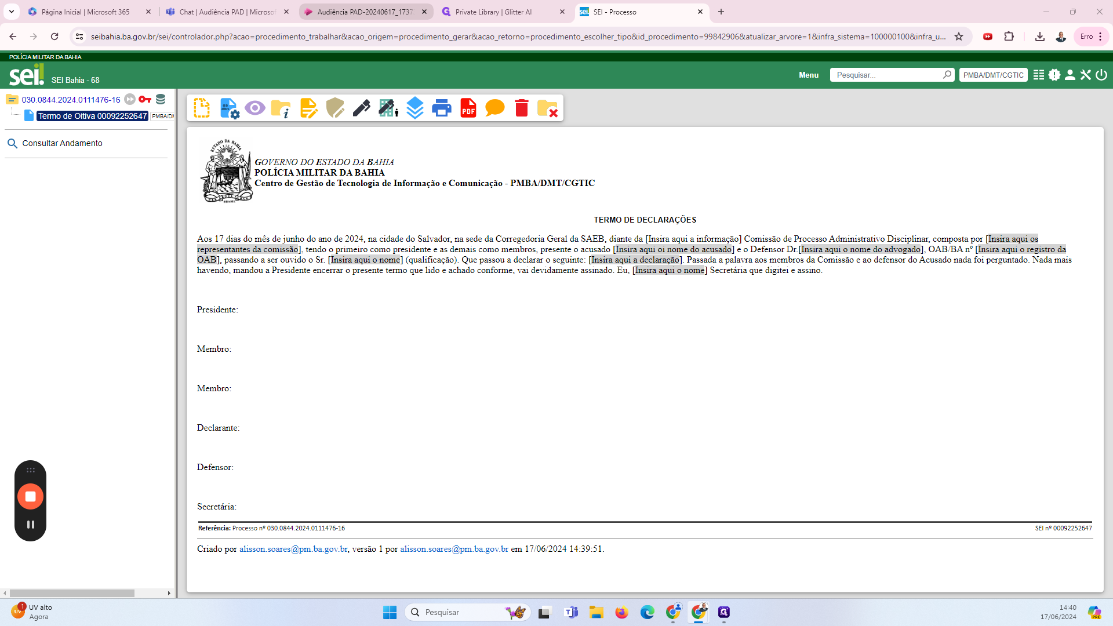
Task: Click the Controle de Processos list icon
Action: [1039, 75]
